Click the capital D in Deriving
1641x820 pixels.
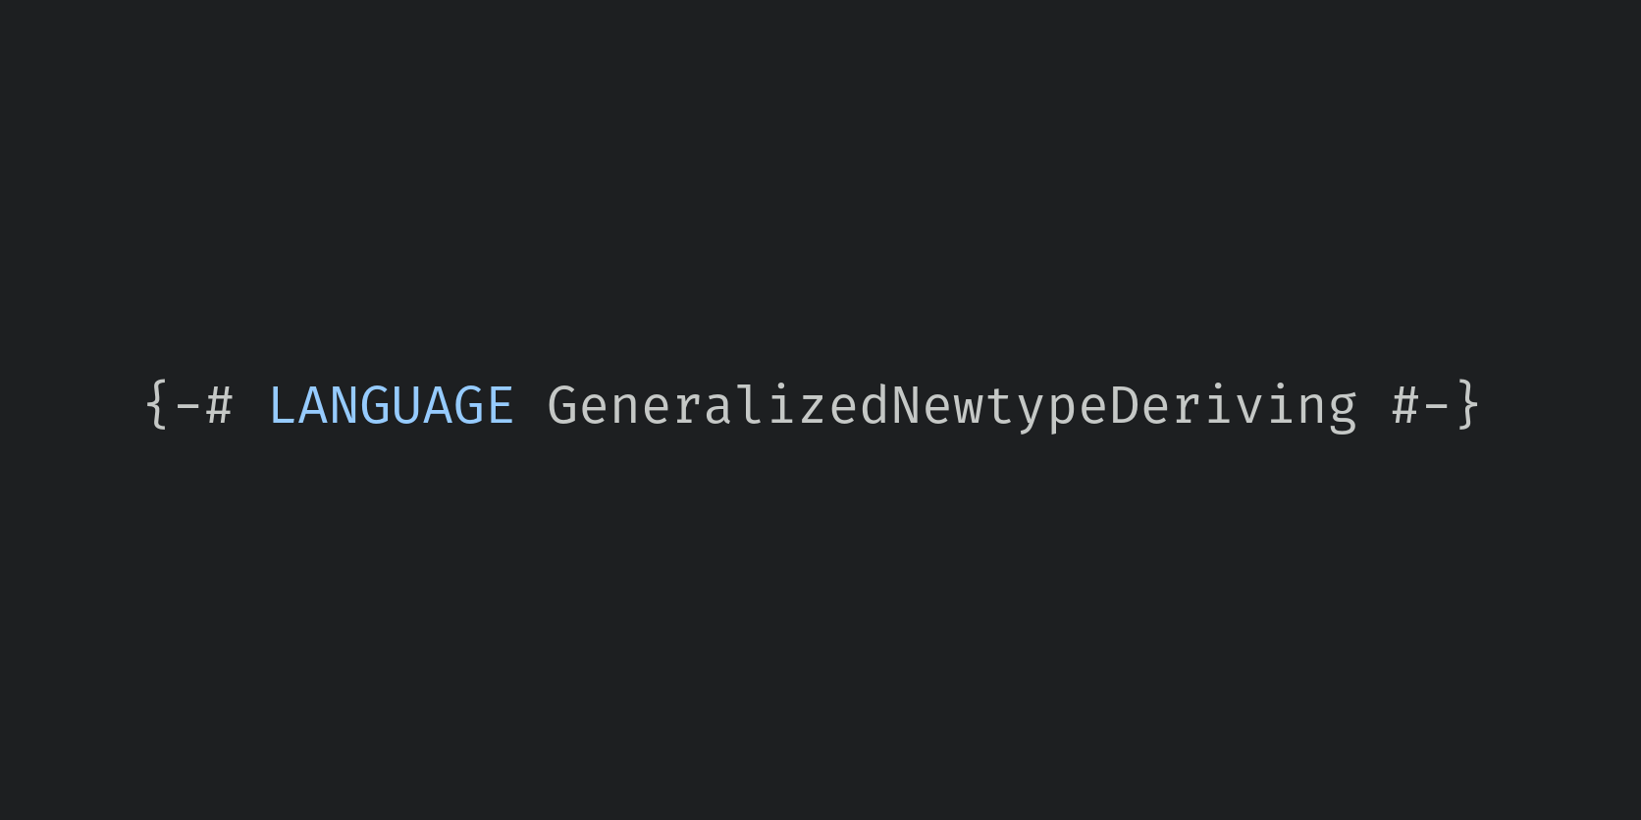point(1124,405)
